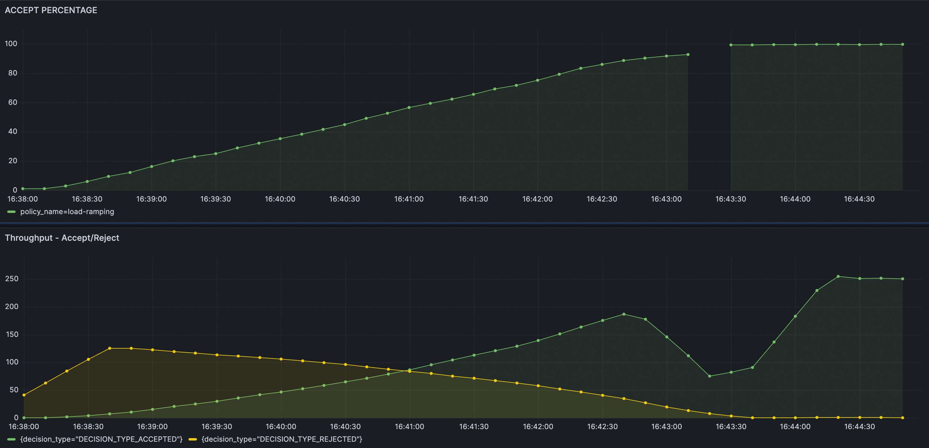Toggle the DECISION_TYPE_REJECTED legend series label
The height and width of the screenshot is (448, 929).
click(282, 439)
